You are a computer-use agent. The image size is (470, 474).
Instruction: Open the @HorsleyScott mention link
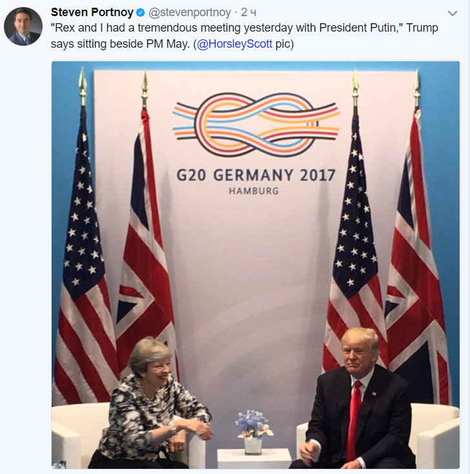(234, 44)
